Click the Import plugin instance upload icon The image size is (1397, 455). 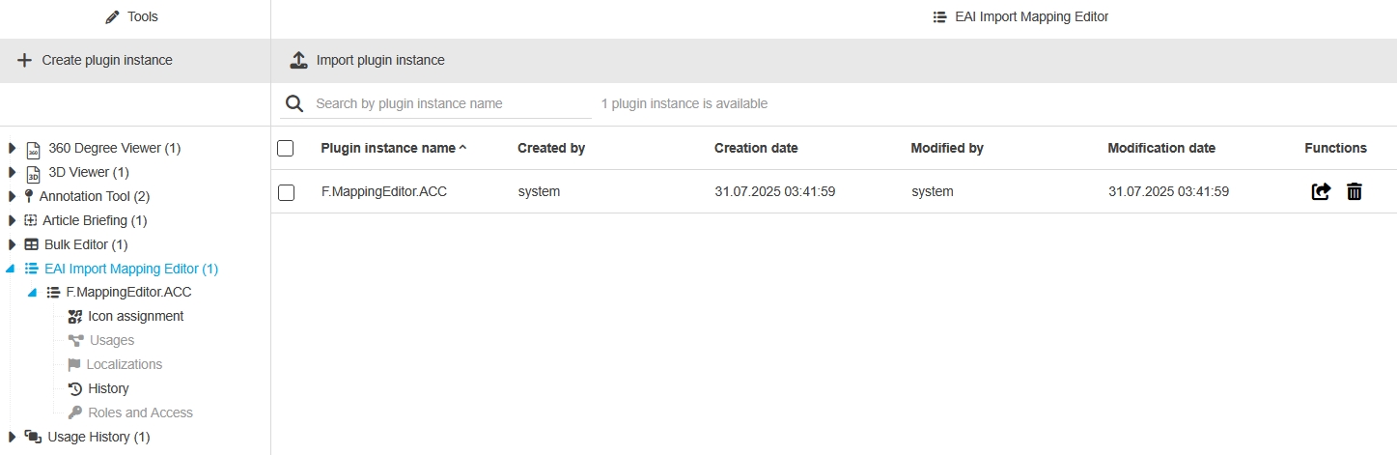click(x=299, y=60)
